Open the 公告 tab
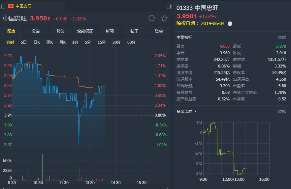This screenshot has width=291, height=189. click(36, 31)
